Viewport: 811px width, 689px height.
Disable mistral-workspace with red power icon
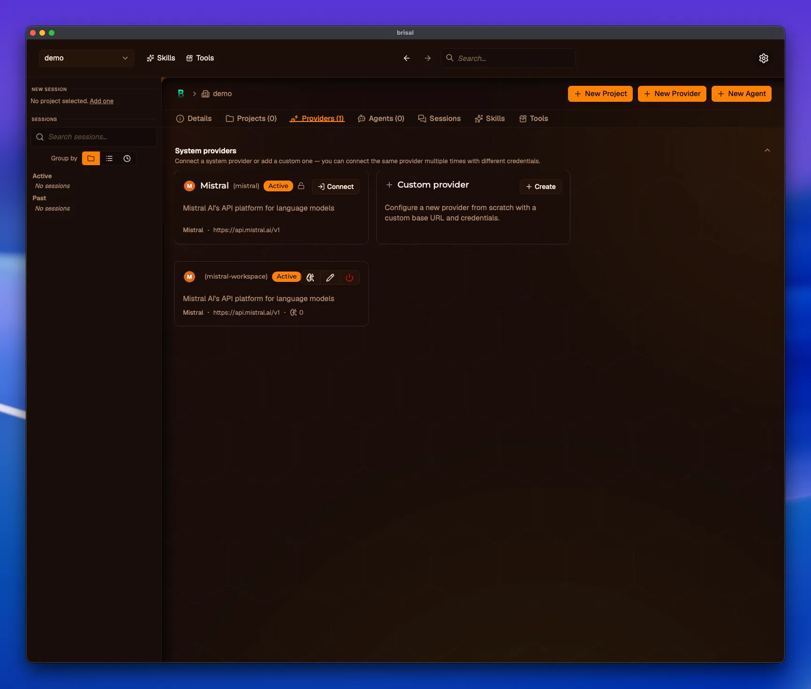tap(349, 277)
